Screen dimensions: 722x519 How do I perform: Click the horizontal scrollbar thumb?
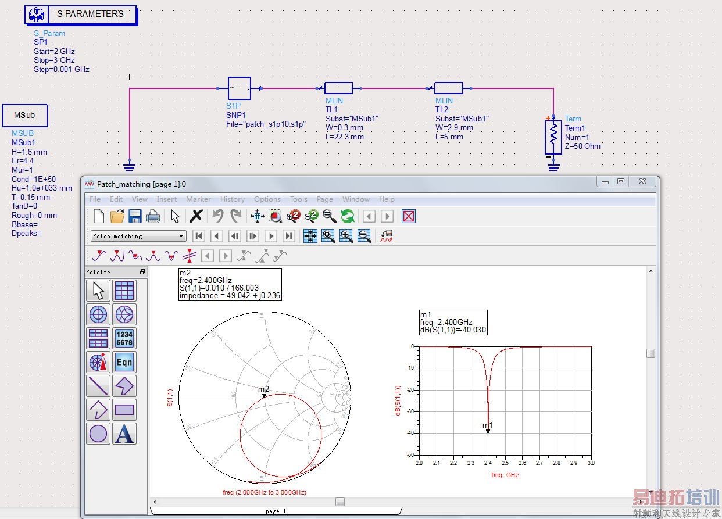[340, 502]
